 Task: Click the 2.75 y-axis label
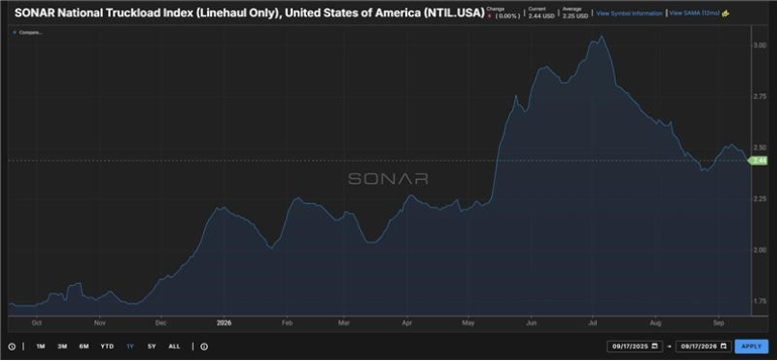click(x=761, y=96)
